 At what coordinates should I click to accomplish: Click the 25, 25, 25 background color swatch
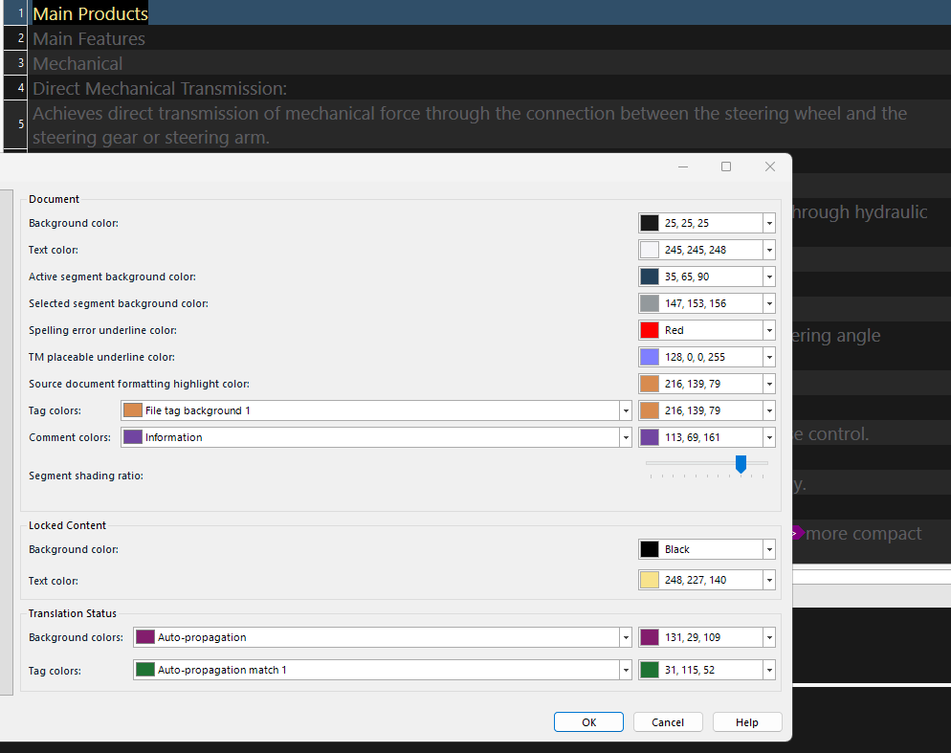click(x=650, y=223)
